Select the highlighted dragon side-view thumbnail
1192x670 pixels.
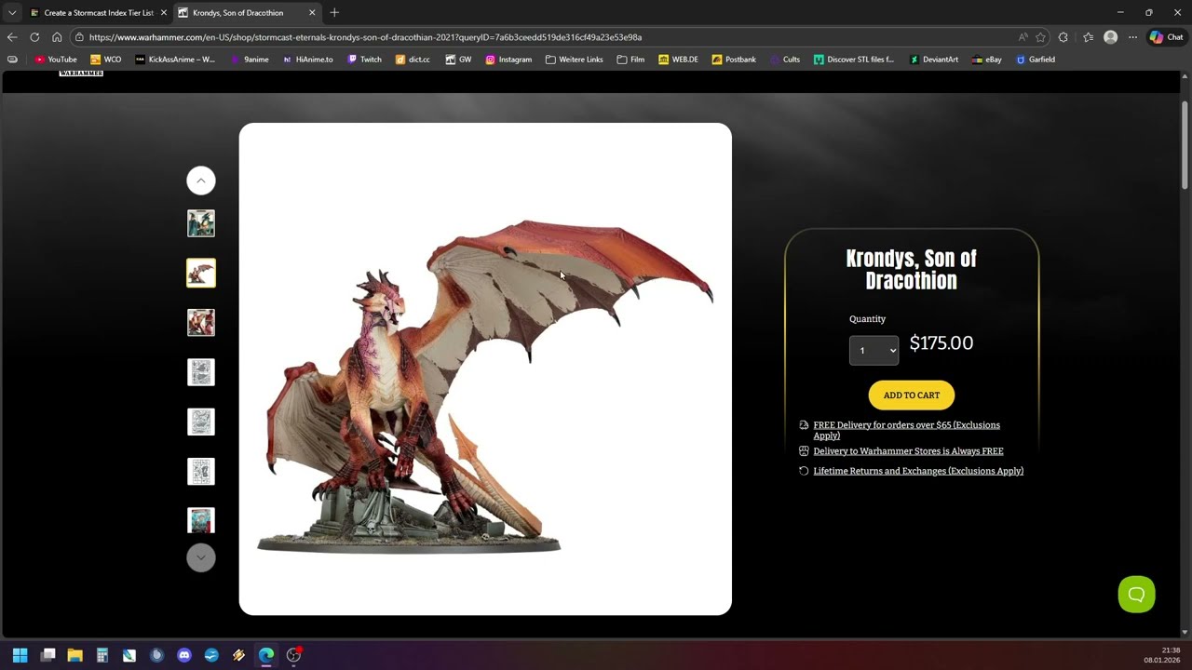(201, 273)
